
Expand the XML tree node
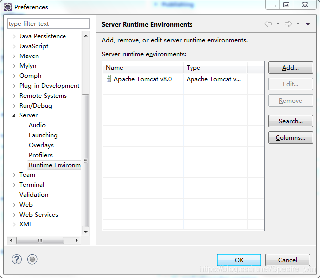coord(14,224)
